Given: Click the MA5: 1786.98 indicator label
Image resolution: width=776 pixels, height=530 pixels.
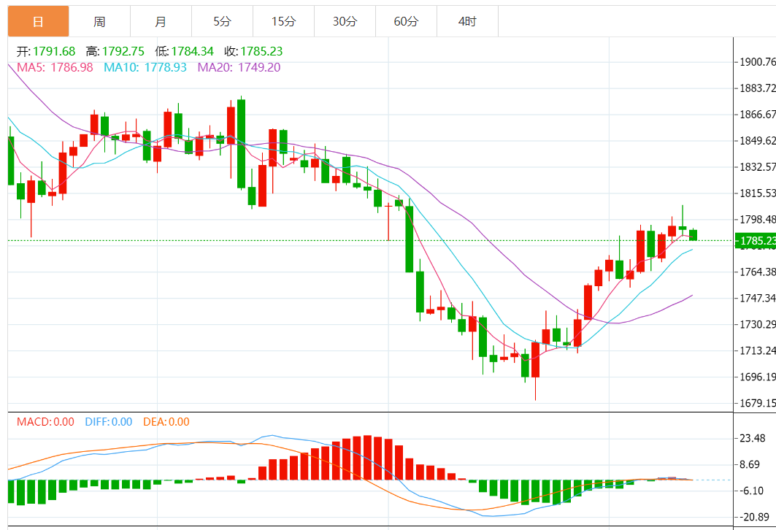Looking at the screenshot, I should pyautogui.click(x=55, y=67).
